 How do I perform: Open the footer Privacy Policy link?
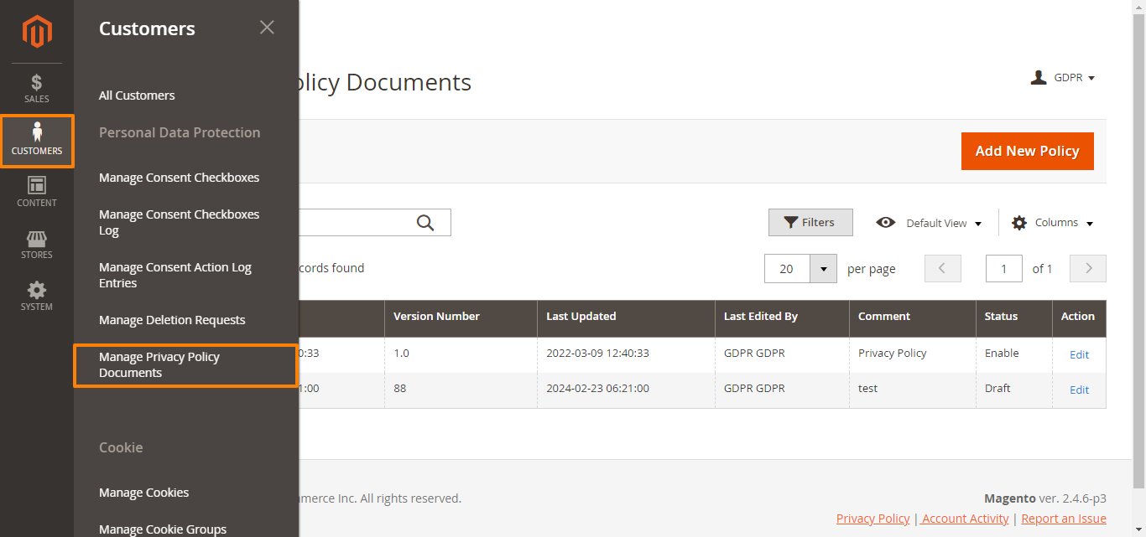(873, 519)
